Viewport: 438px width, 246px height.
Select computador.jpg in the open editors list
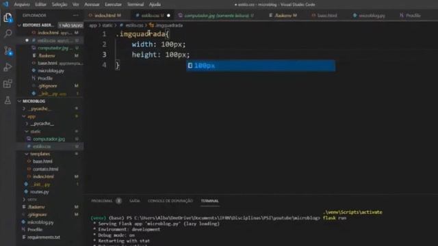pos(53,48)
